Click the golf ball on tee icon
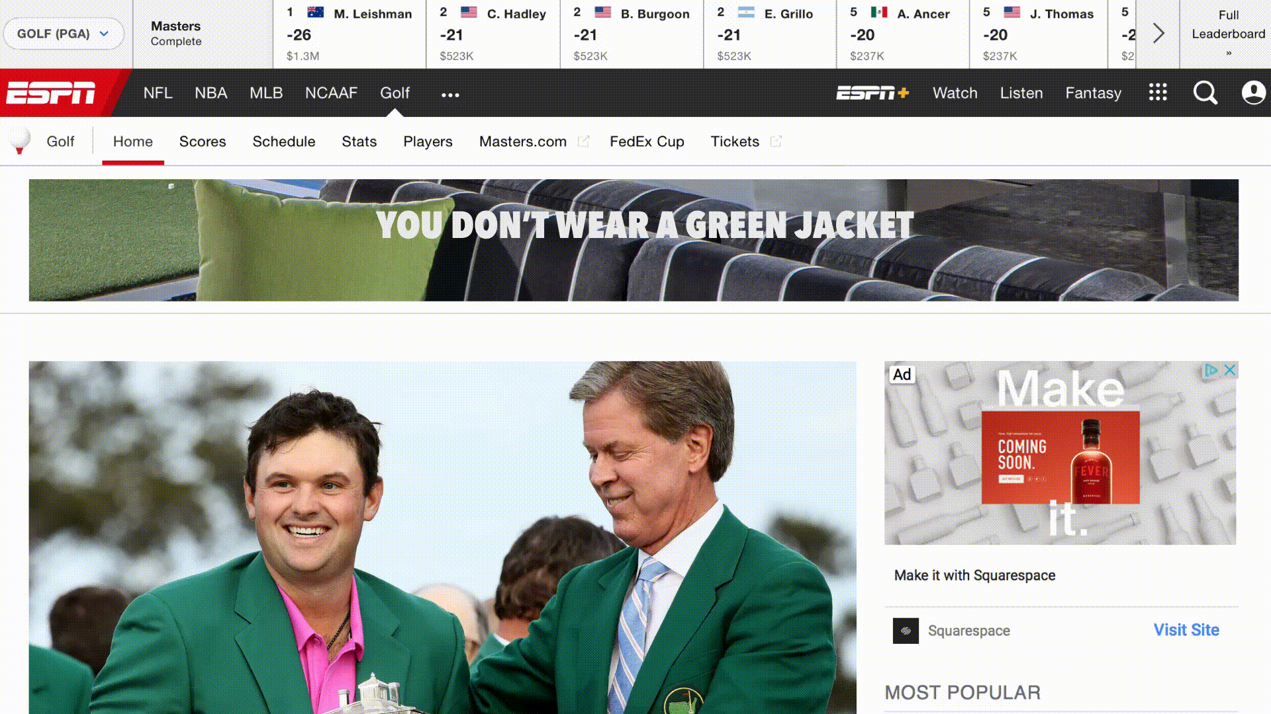The height and width of the screenshot is (714, 1271). click(x=19, y=141)
